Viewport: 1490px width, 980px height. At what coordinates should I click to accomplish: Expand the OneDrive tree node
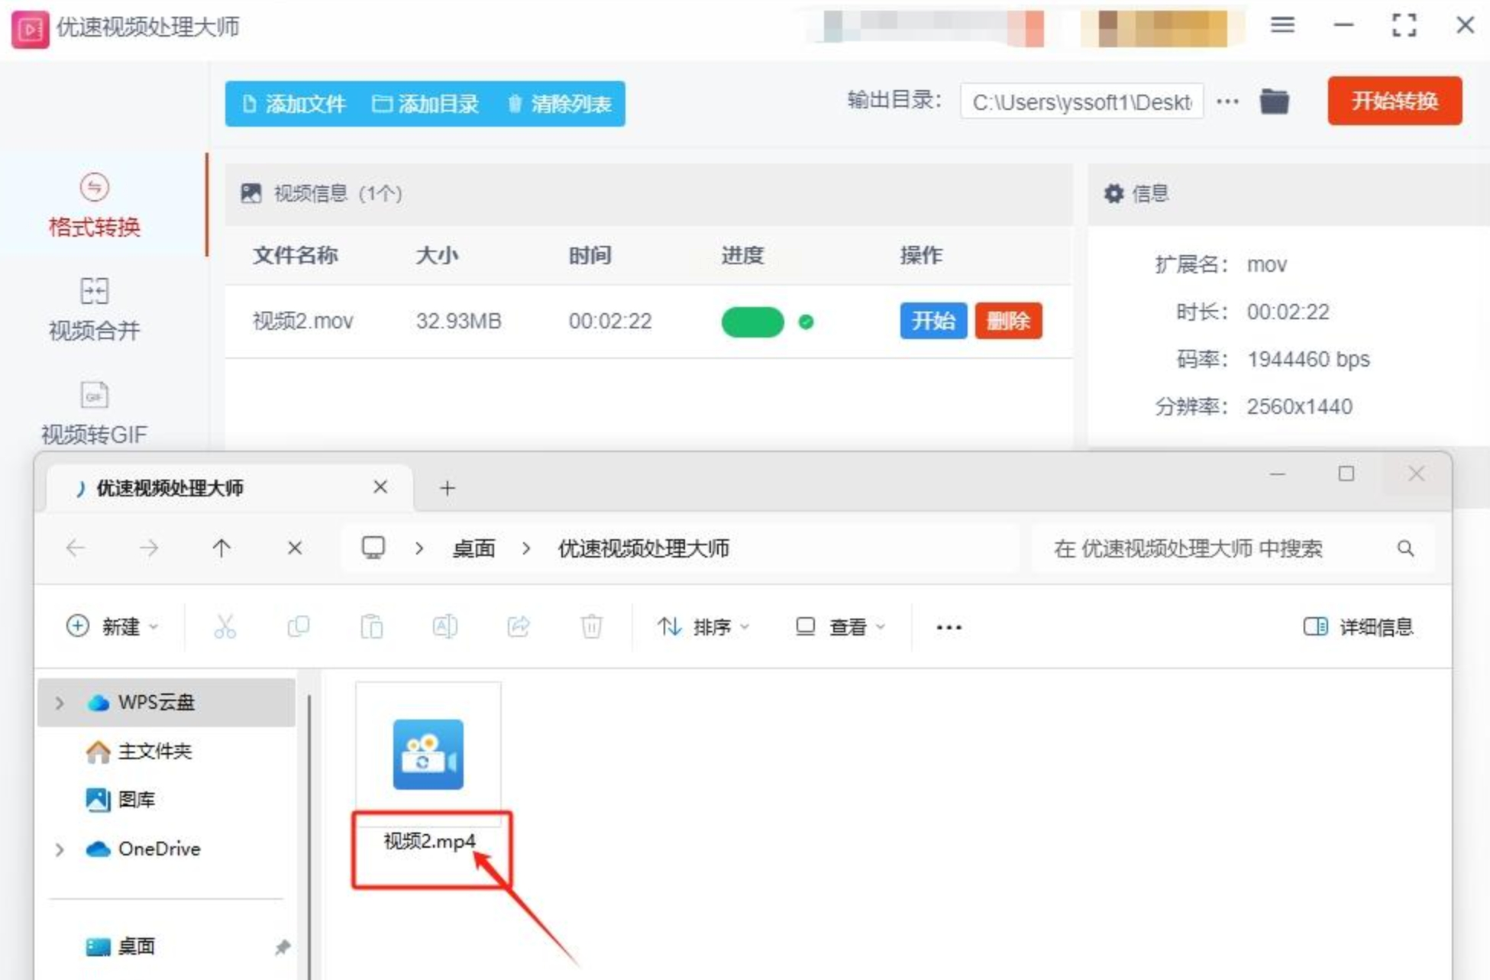[60, 849]
